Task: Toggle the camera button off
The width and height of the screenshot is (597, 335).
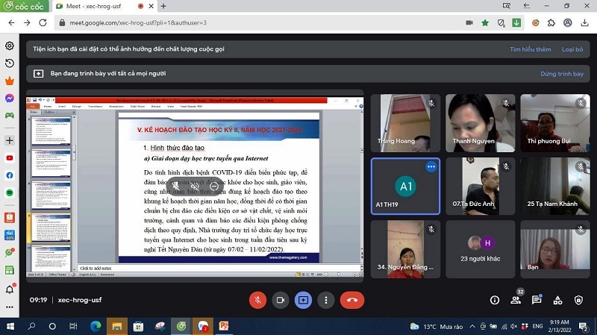Action: (281, 300)
